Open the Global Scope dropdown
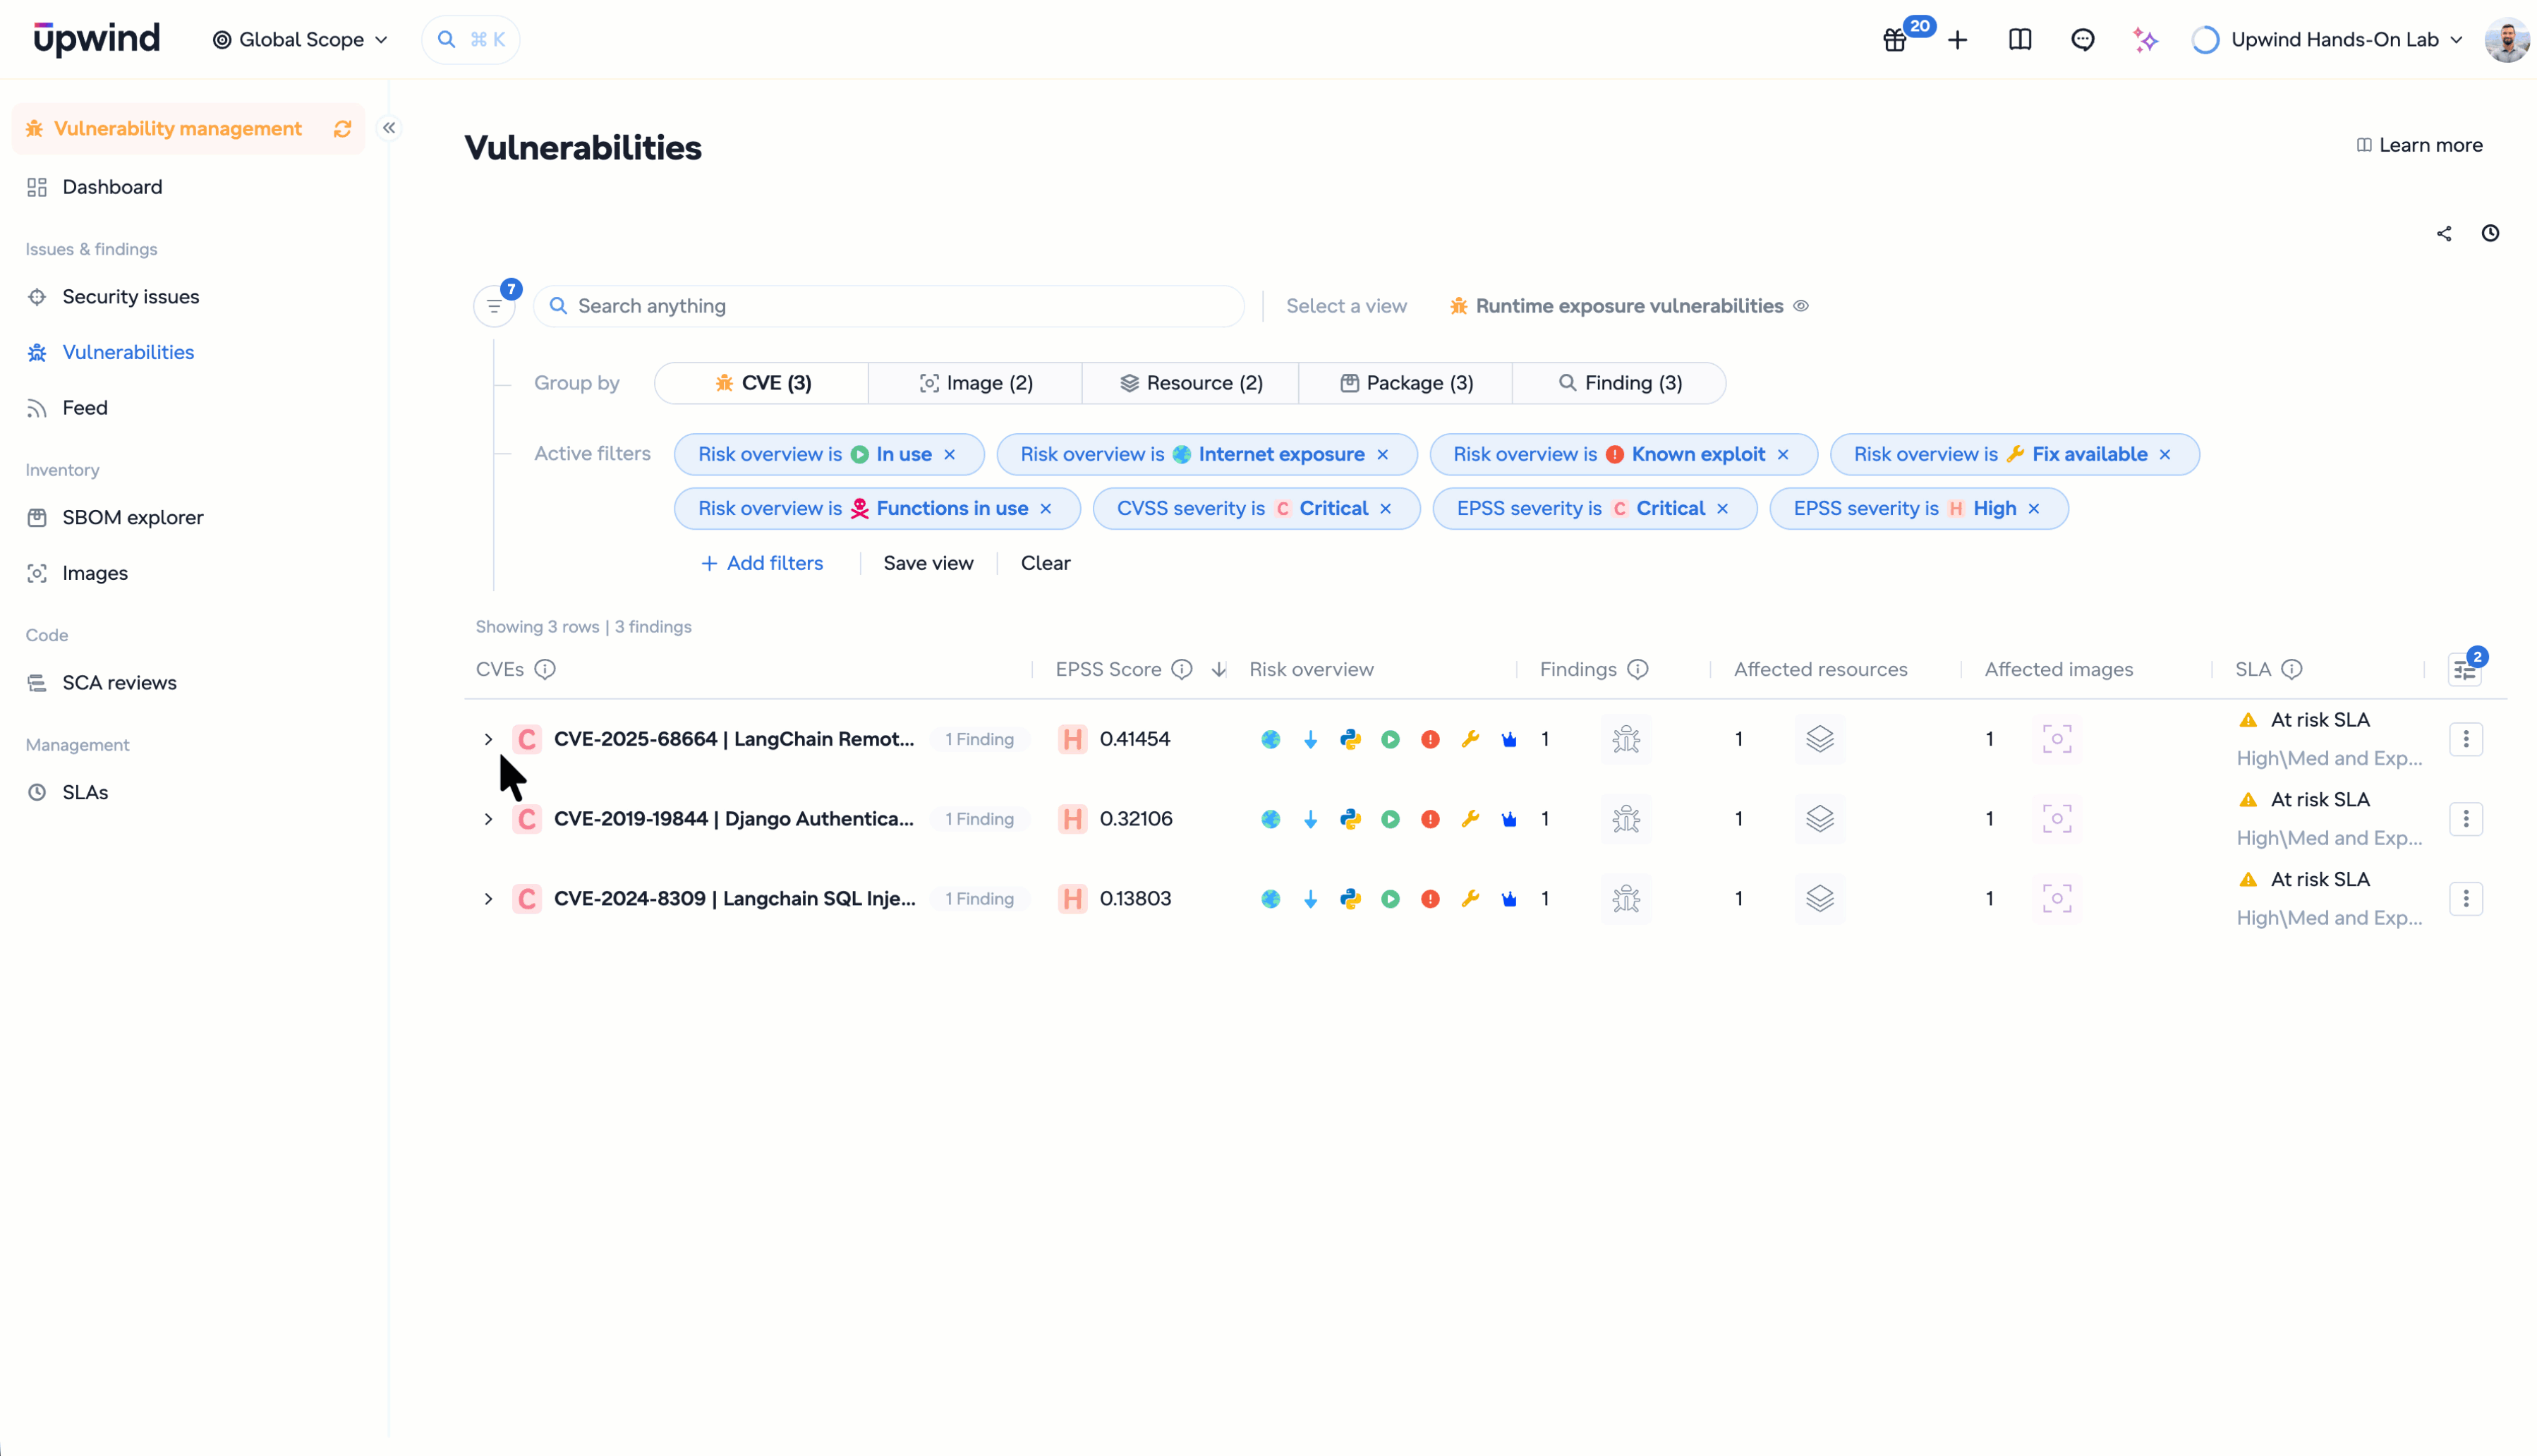Screen dimensions: 2537x1456 (300, 40)
